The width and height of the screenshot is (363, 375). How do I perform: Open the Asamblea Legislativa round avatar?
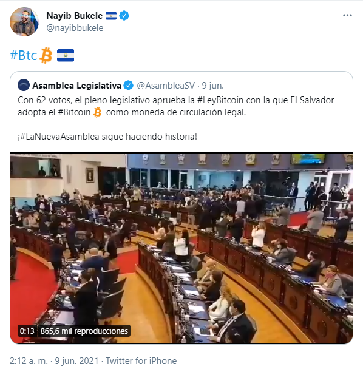point(24,85)
